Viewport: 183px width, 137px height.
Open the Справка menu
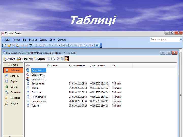tap(62, 40)
